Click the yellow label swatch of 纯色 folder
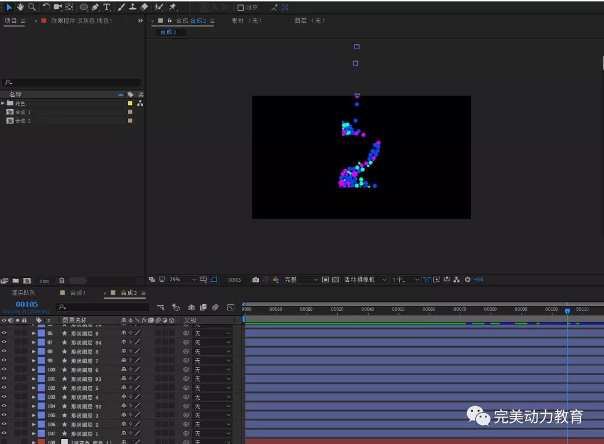Image resolution: width=604 pixels, height=444 pixels. point(130,103)
